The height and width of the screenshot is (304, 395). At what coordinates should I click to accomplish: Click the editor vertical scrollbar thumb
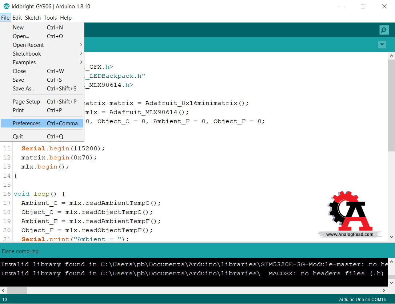point(391,105)
